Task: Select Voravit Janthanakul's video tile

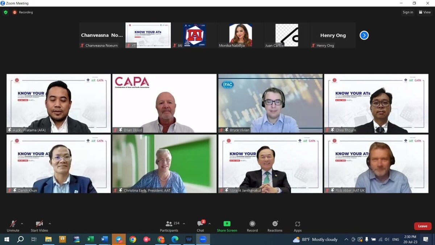Action: 270,164
